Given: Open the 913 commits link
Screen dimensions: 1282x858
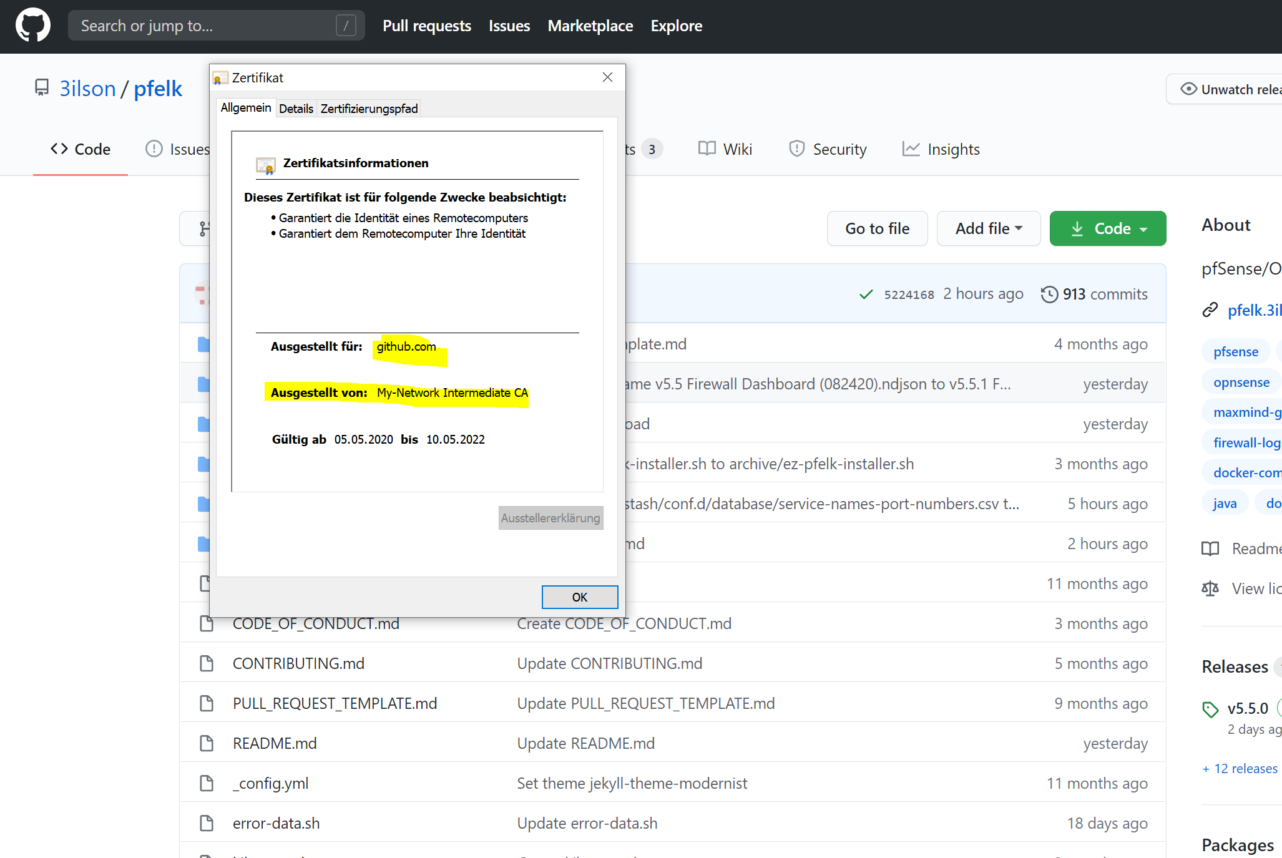Looking at the screenshot, I should click(x=1094, y=294).
